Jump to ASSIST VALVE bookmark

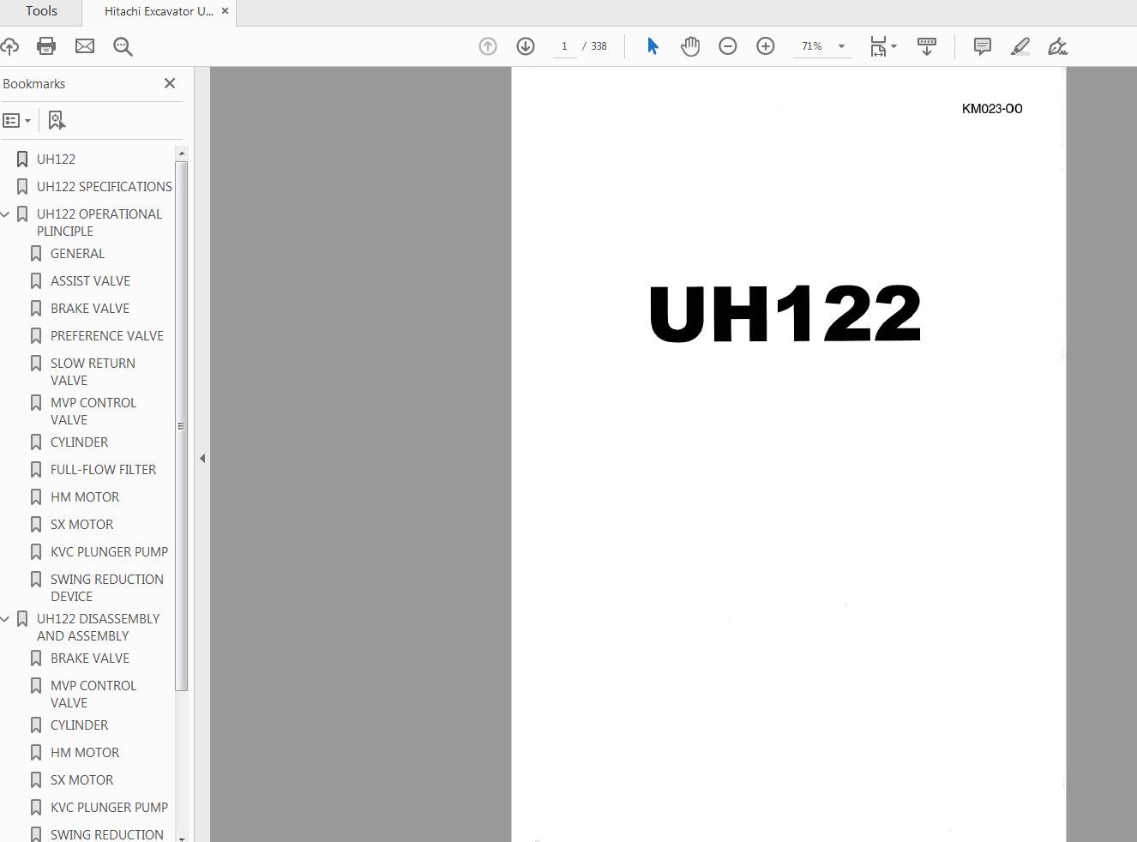point(90,281)
